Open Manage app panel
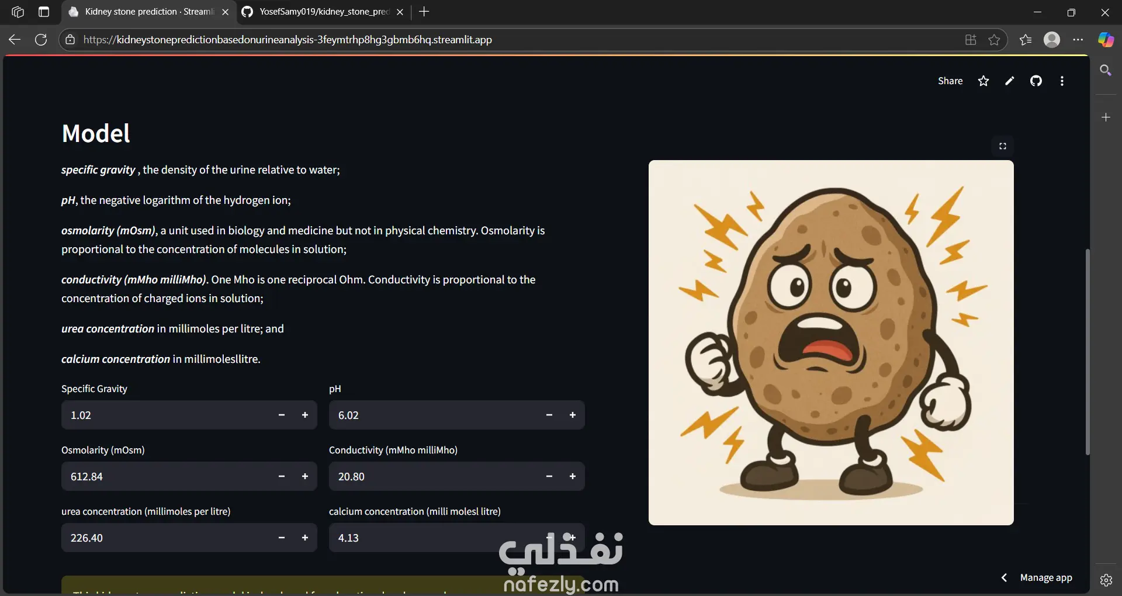The height and width of the screenshot is (596, 1122). pyautogui.click(x=1046, y=578)
